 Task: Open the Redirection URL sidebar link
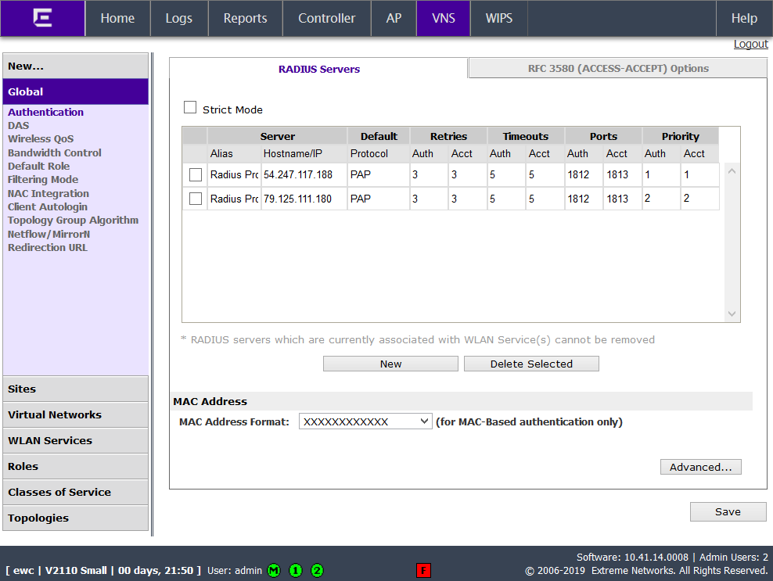[x=47, y=247]
